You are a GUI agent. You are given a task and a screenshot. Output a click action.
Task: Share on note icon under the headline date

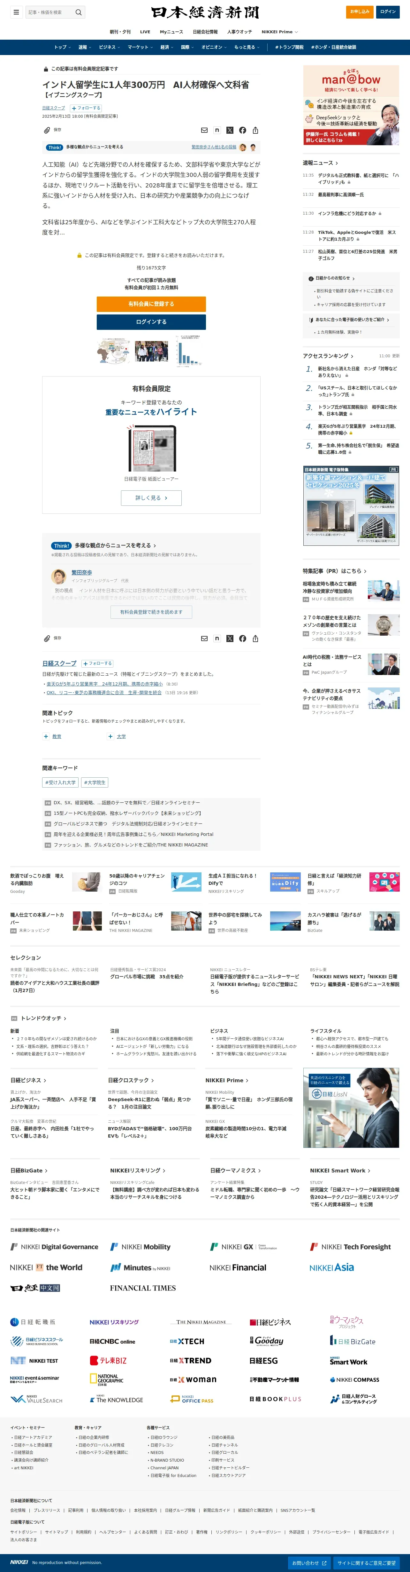coord(217,130)
